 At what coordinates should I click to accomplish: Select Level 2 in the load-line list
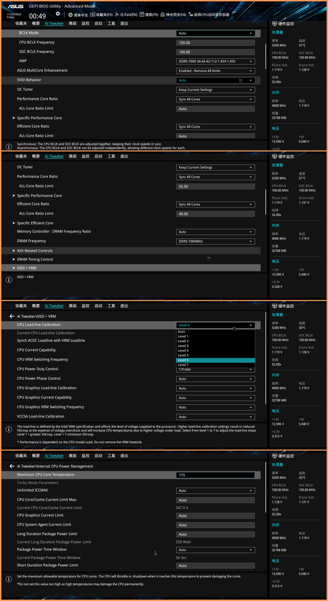[x=215, y=341]
